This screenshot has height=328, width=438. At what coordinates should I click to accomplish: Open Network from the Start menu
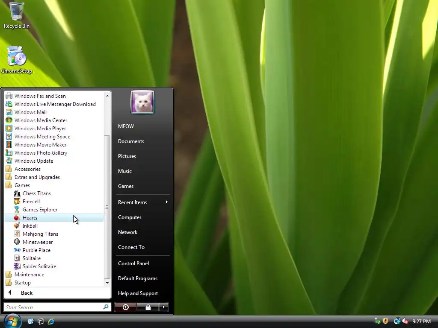pos(127,232)
